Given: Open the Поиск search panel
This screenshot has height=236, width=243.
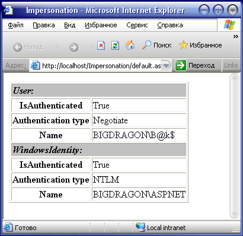Looking at the screenshot, I should click(156, 45).
